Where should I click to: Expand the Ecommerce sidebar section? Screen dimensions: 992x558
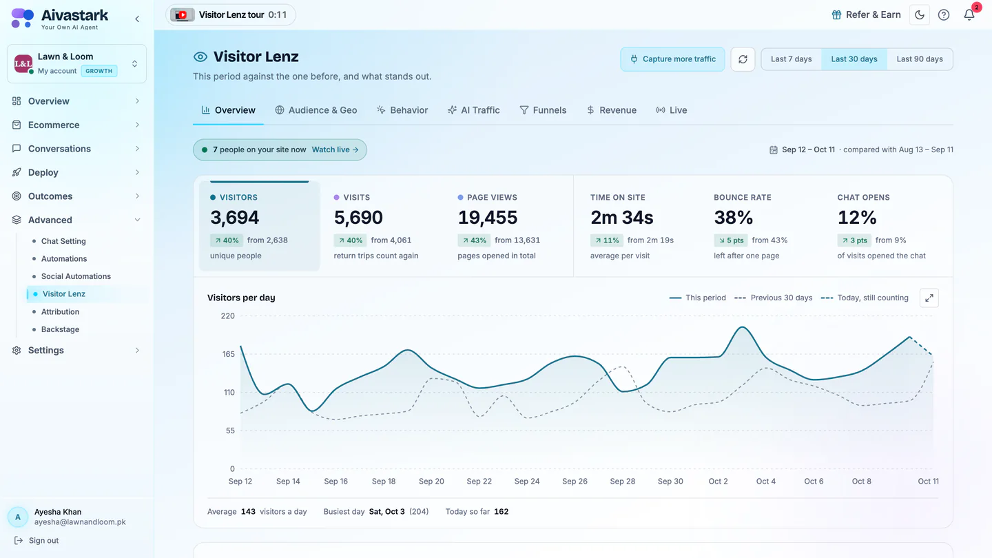coord(76,125)
